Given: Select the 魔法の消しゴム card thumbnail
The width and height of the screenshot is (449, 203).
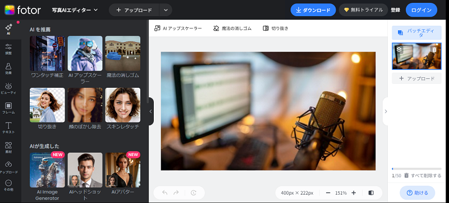Looking at the screenshot, I should point(123,53).
